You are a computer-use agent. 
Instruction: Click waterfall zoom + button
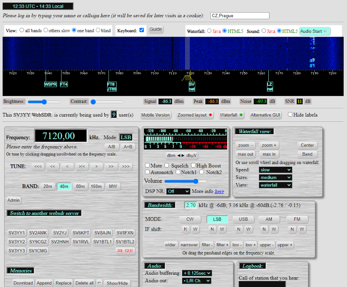[269, 145]
